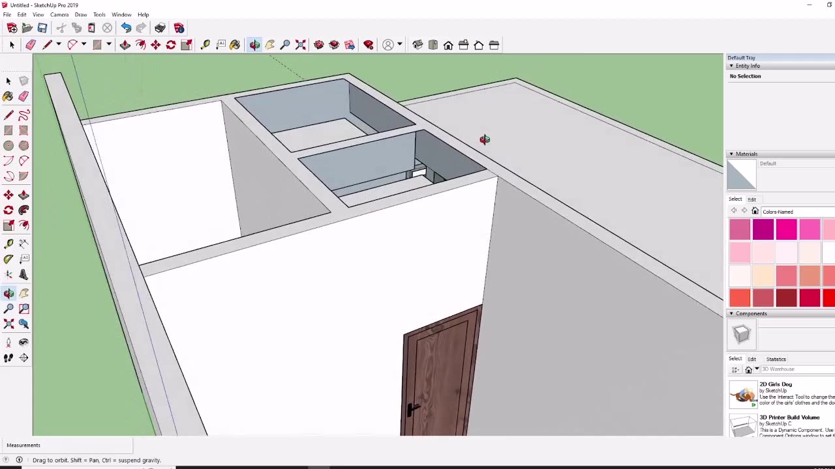Screen dimensions: 835x469
Task: Select the Zoom Window tool
Action: coord(23,308)
